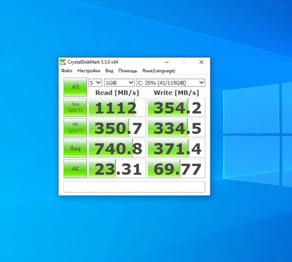292x262 pixels.
Task: Start the Seq Q32T1 test
Action: tap(75, 107)
